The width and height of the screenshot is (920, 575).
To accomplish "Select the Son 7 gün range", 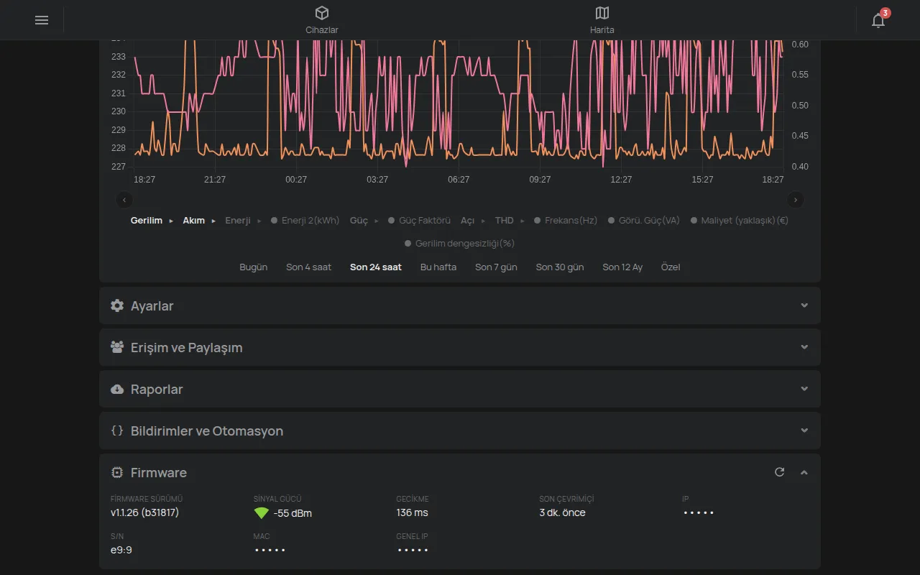I will [x=496, y=267].
